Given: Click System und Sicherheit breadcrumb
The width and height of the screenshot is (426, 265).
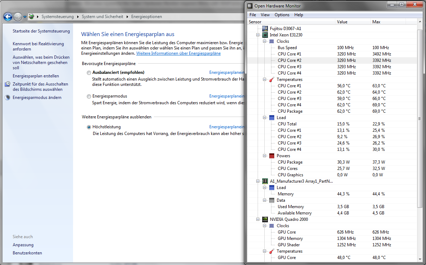Looking at the screenshot, I should coord(102,17).
